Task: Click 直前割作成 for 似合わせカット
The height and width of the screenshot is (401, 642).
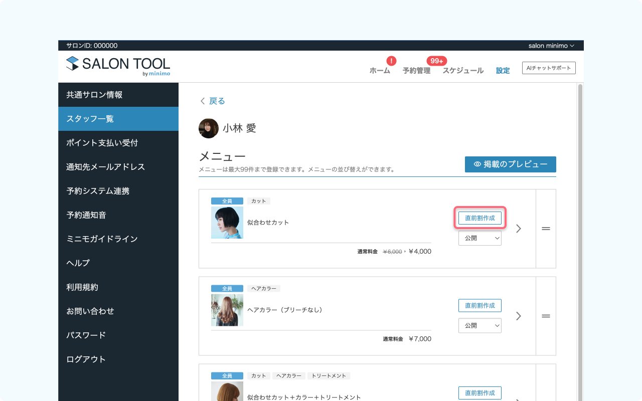Action: (x=480, y=218)
